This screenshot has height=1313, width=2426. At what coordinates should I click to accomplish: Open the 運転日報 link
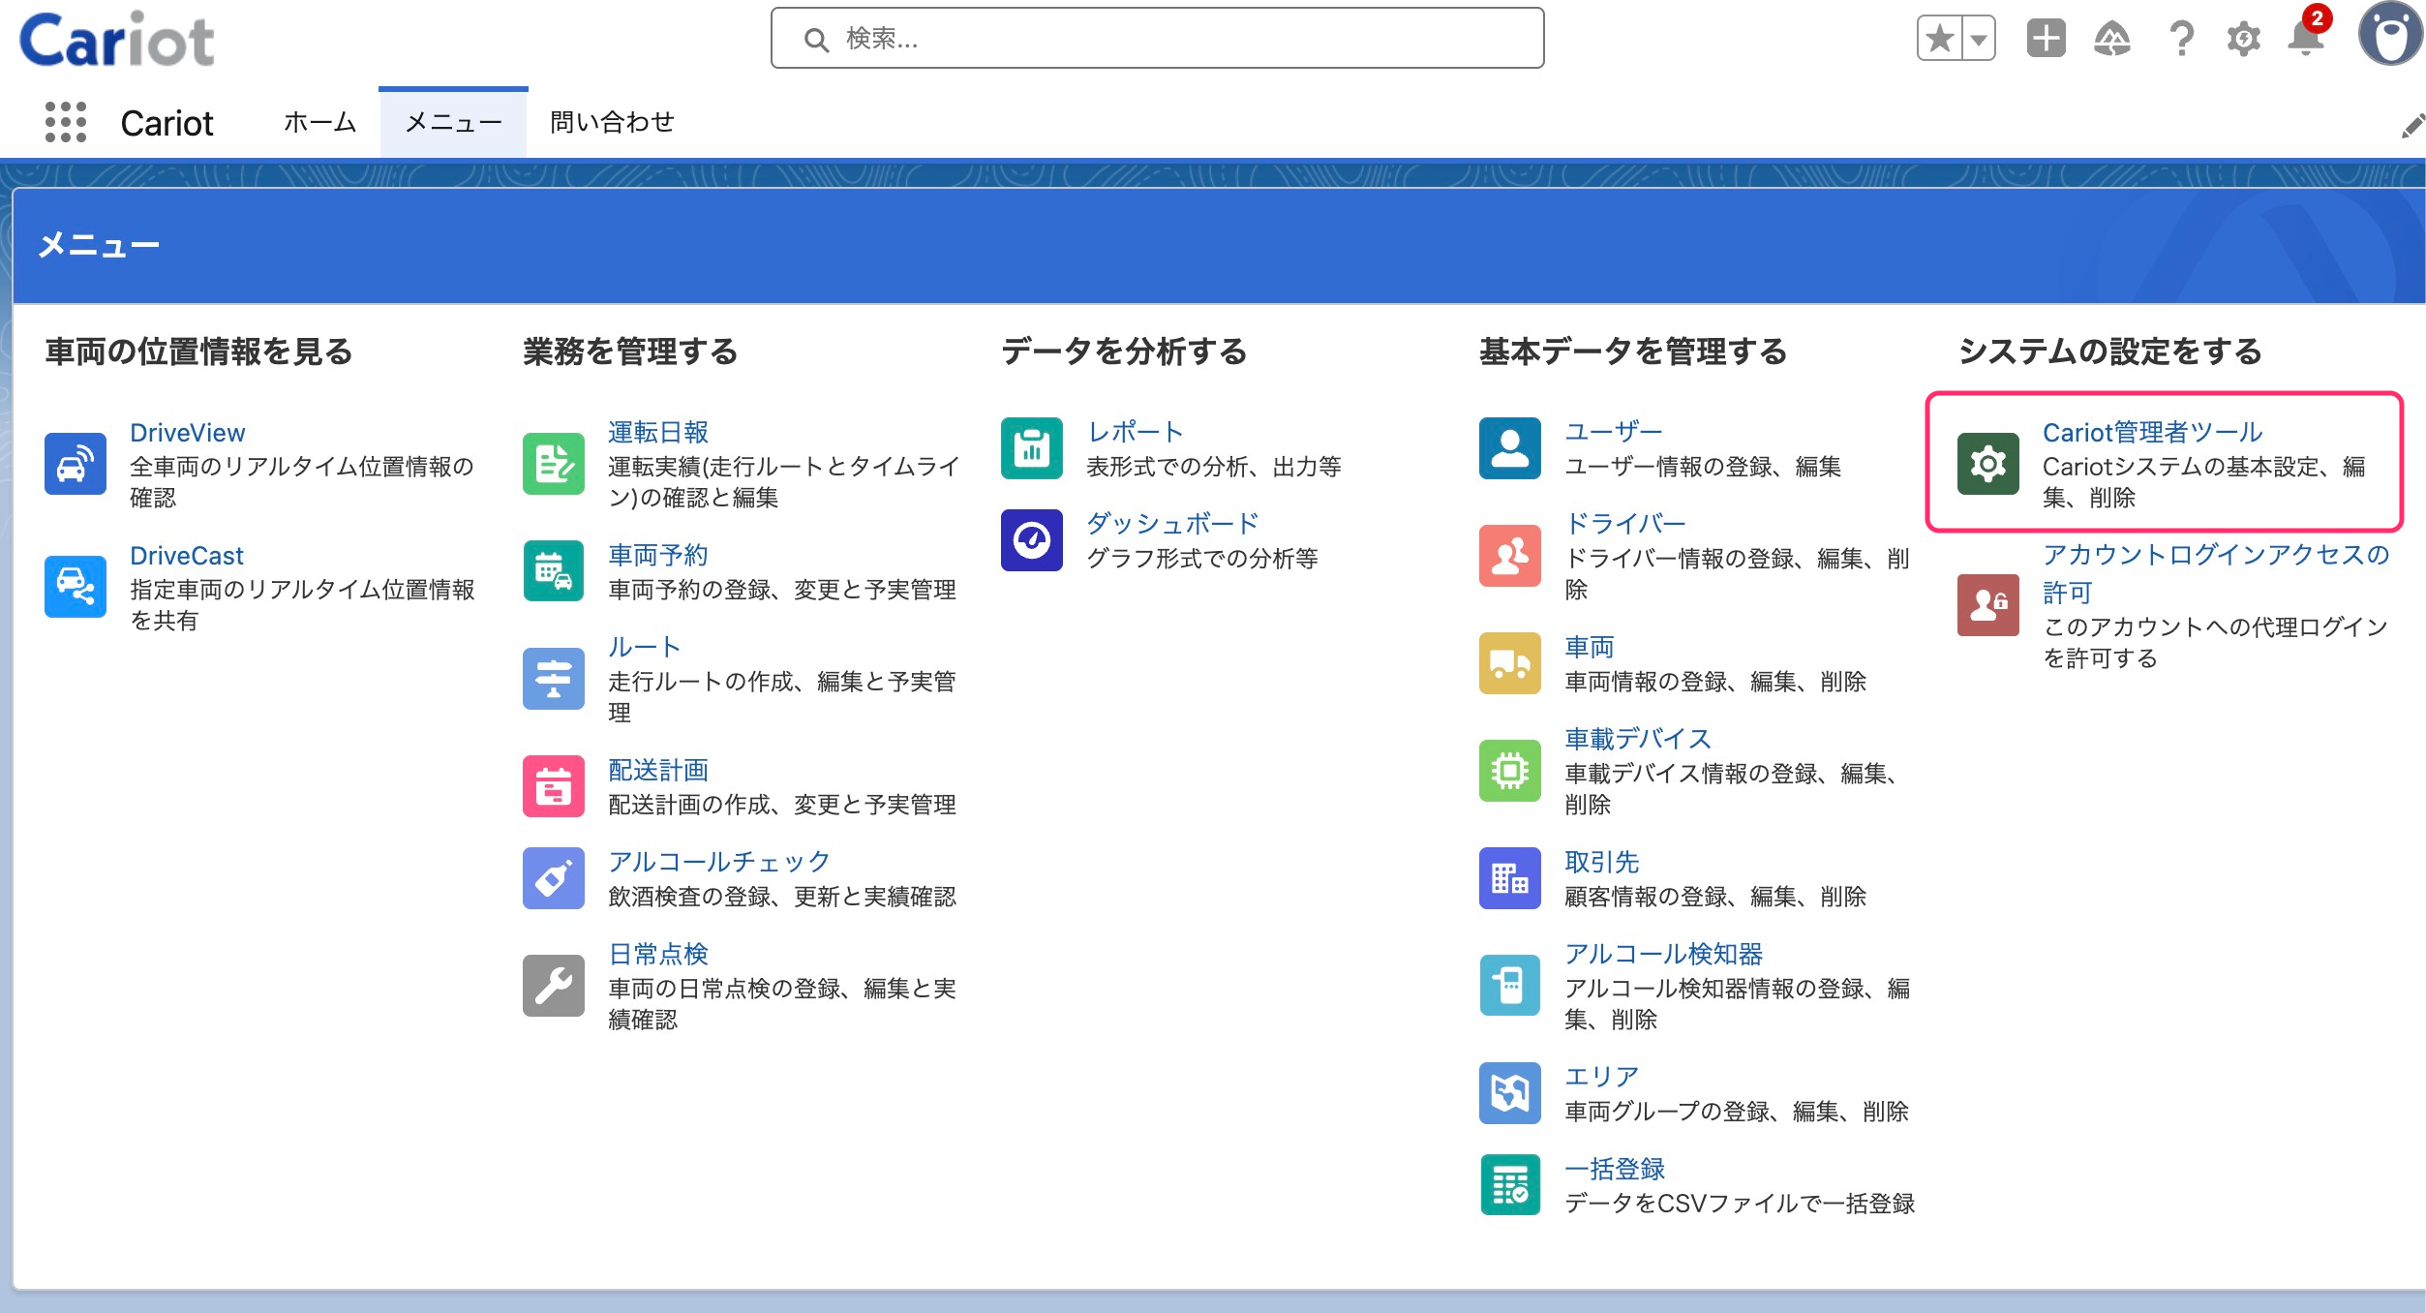pos(658,433)
